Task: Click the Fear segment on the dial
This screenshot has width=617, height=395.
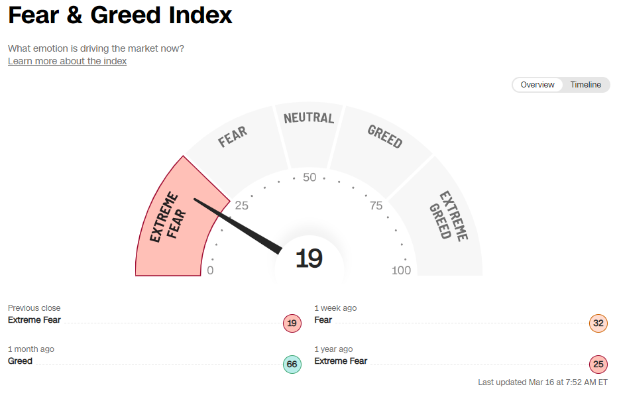Action: 232,136
